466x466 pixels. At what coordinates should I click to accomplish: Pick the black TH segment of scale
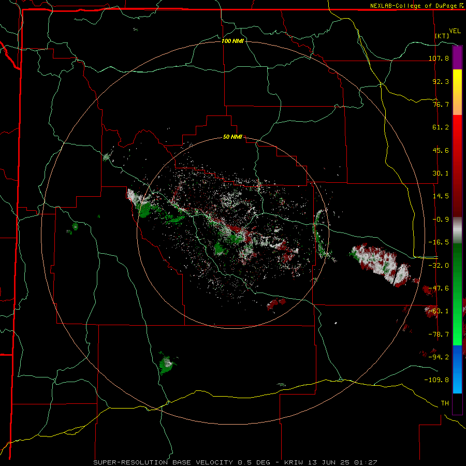[457, 403]
